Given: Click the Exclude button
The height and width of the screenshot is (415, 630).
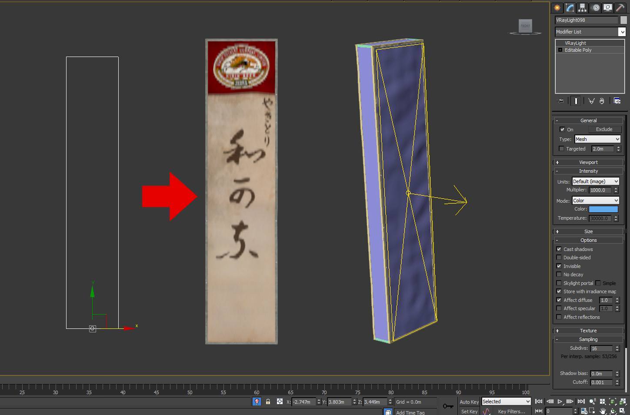Looking at the screenshot, I should pyautogui.click(x=604, y=130).
